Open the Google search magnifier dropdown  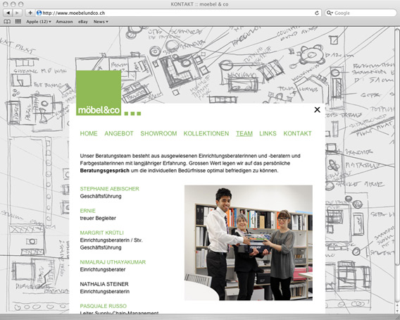point(330,13)
